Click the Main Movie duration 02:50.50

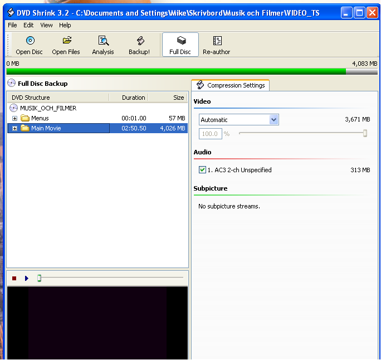click(x=134, y=128)
